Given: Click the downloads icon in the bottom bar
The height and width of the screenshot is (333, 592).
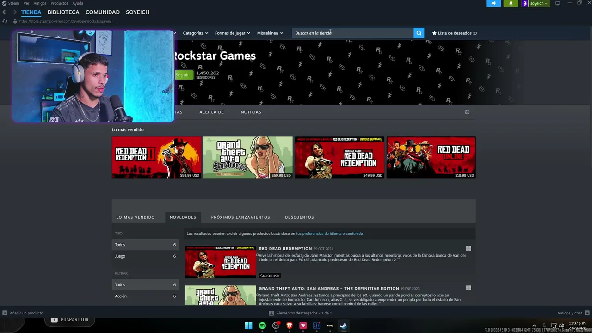Looking at the screenshot, I should point(271,313).
